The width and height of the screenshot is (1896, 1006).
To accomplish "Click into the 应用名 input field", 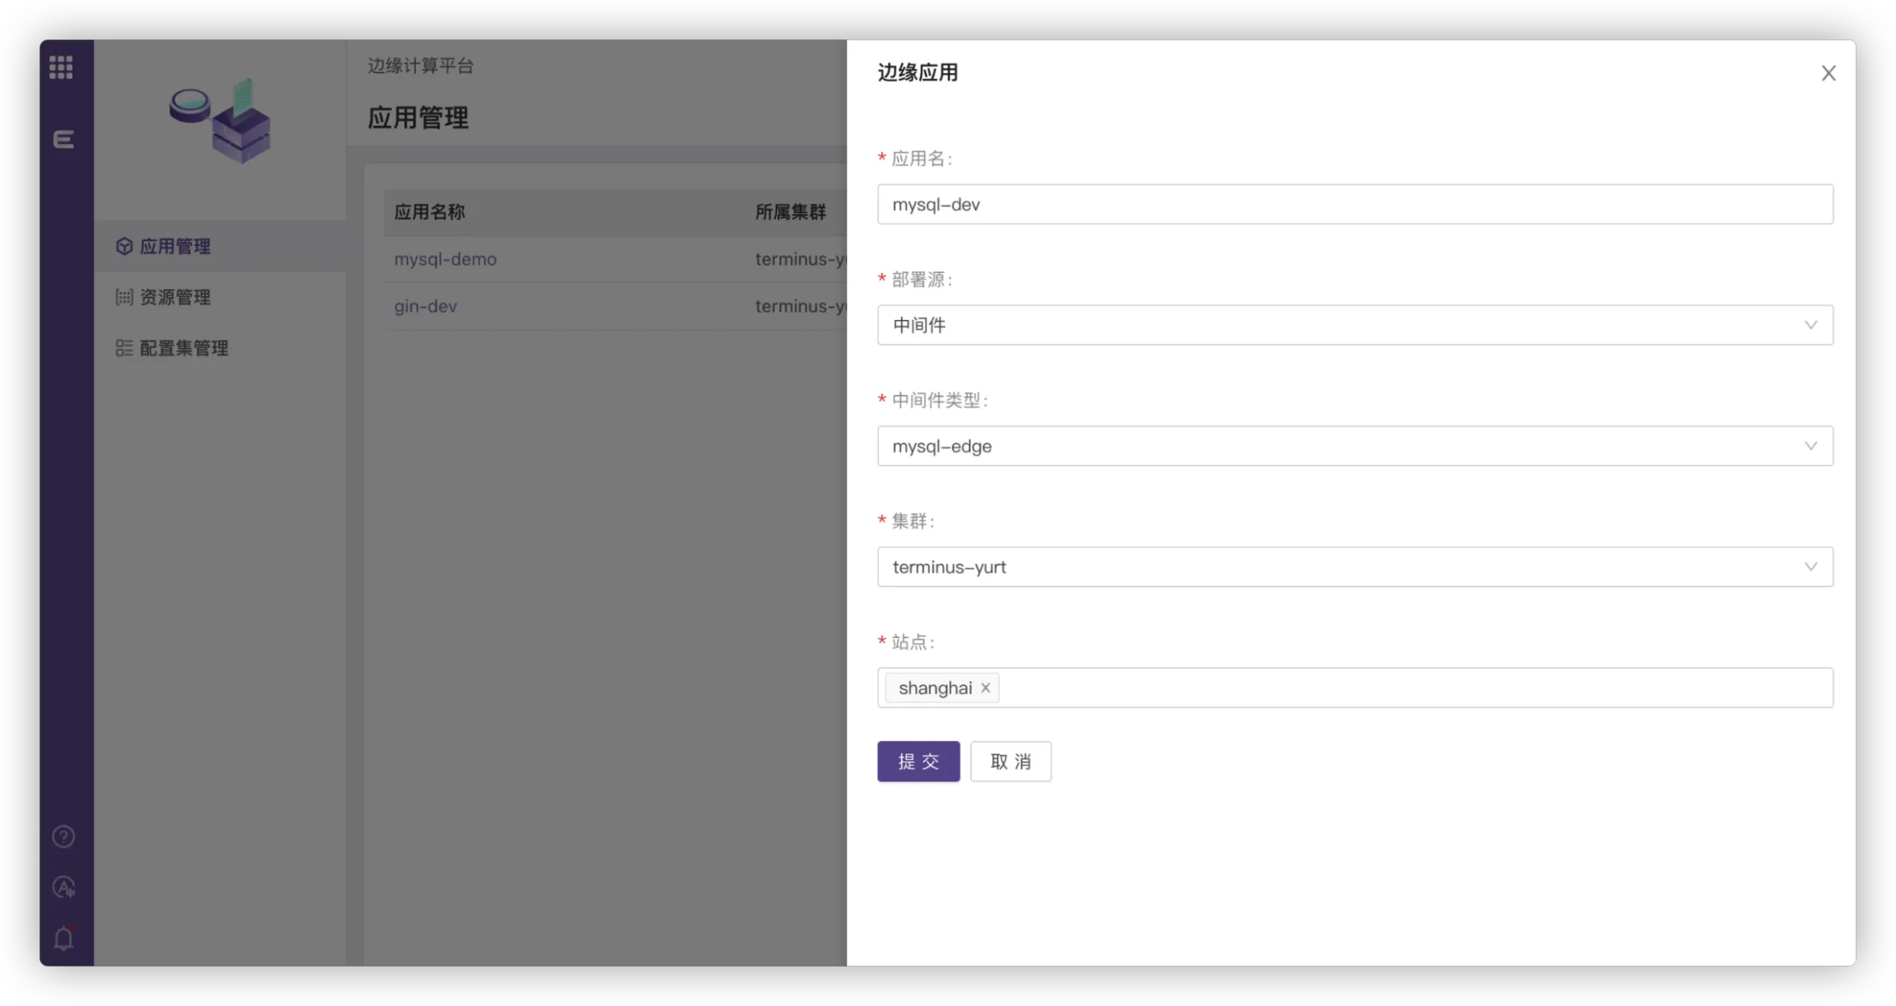I will 1355,204.
